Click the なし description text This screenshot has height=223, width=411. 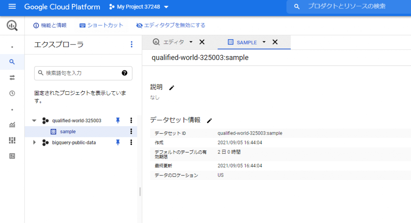[x=155, y=98]
